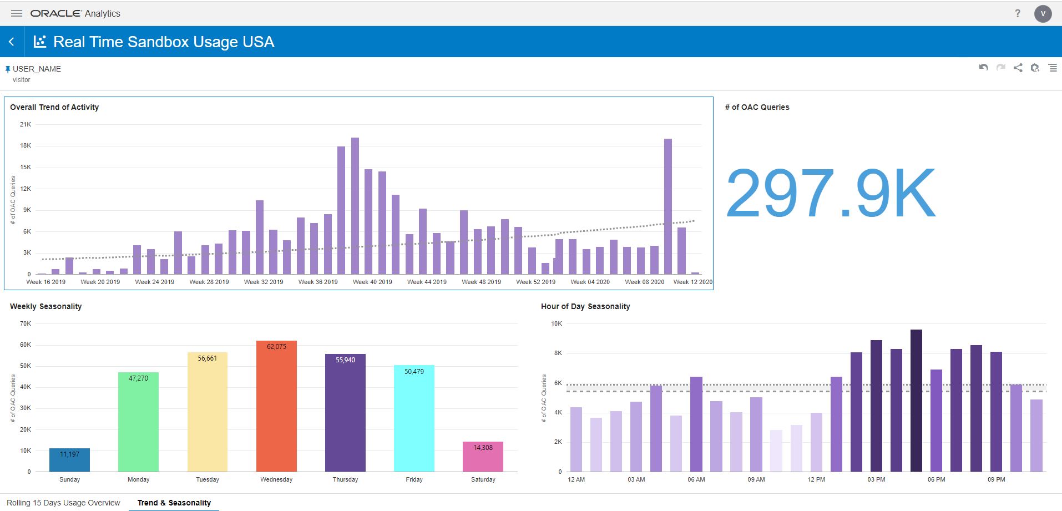Click the undo icon
The height and width of the screenshot is (511, 1062).
coord(983,68)
